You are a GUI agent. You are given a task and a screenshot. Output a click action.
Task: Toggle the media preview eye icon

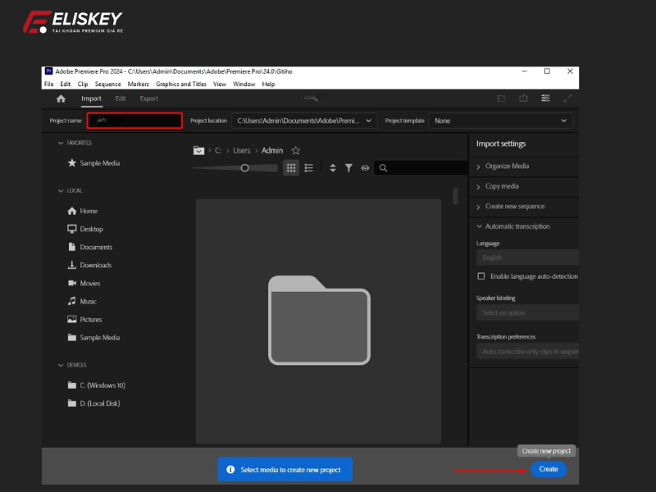365,168
